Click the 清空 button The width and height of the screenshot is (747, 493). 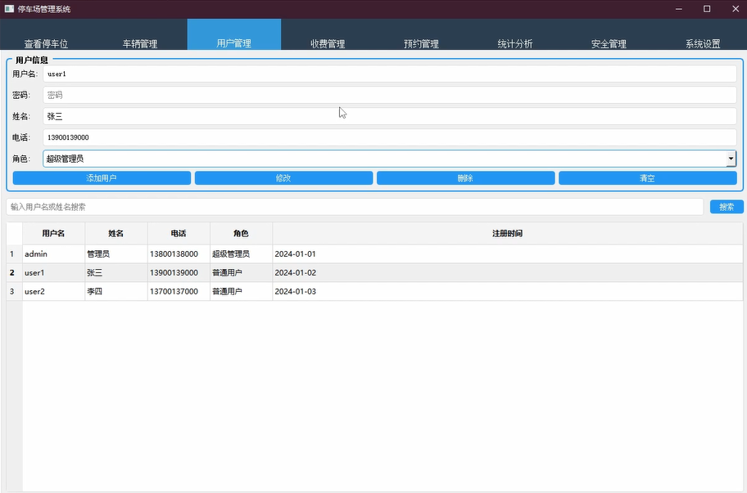[x=648, y=178]
